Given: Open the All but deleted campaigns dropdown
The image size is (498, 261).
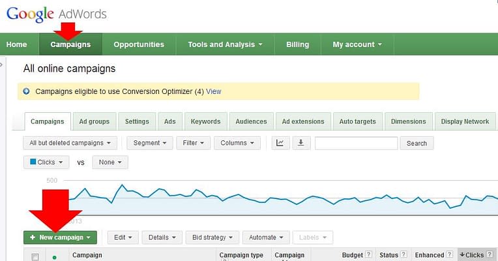Looking at the screenshot, I should tap(70, 143).
